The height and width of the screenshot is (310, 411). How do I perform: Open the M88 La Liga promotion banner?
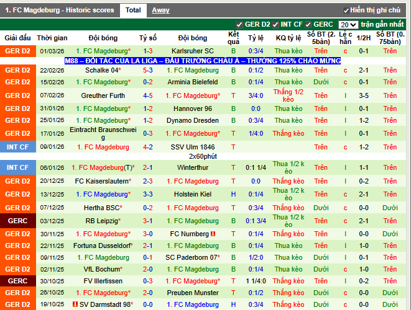pos(203,61)
